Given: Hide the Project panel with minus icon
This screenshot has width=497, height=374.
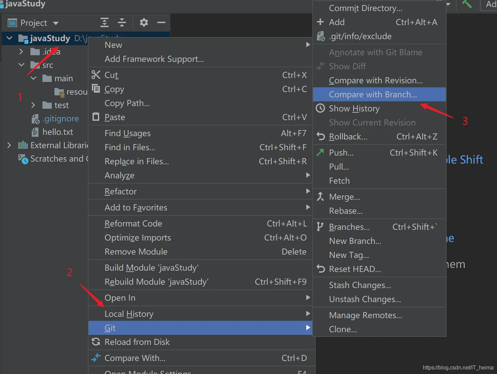Looking at the screenshot, I should pyautogui.click(x=161, y=23).
